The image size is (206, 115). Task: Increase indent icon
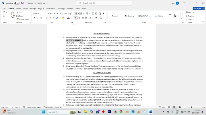[96, 13]
